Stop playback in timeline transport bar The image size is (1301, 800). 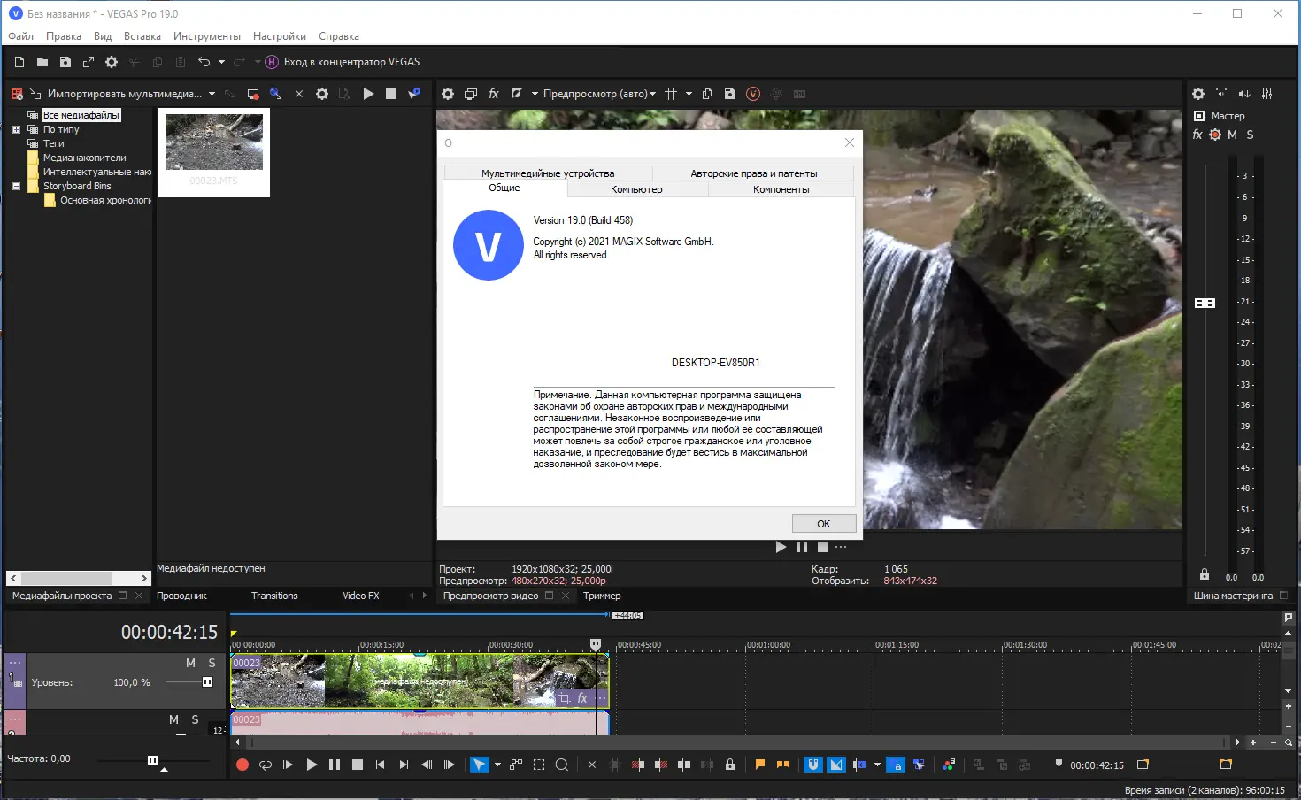click(358, 765)
